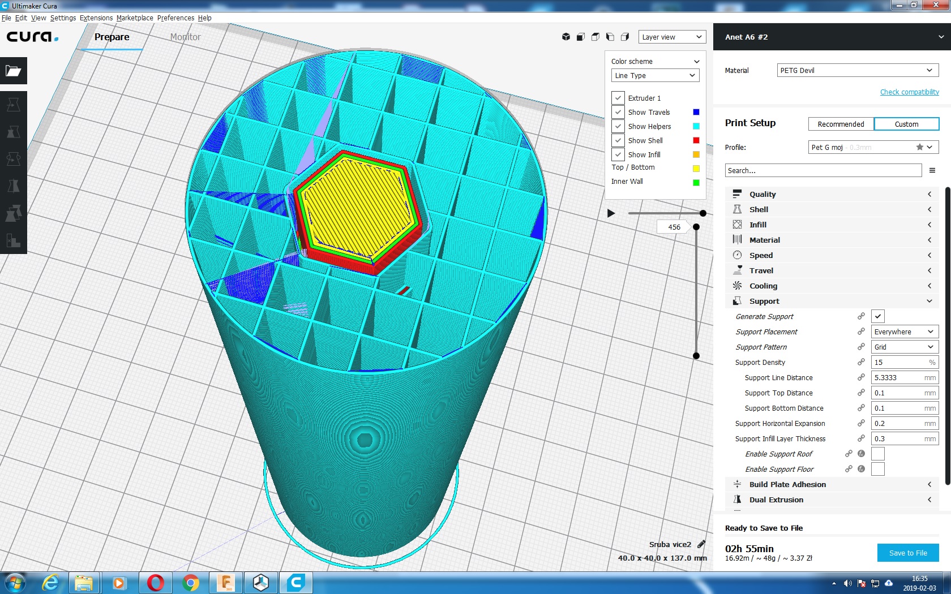Enable the Support Roof checkbox
The width and height of the screenshot is (951, 594).
click(x=878, y=454)
